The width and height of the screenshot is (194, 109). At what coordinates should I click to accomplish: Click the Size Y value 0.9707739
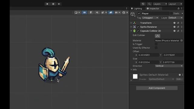click(173, 62)
